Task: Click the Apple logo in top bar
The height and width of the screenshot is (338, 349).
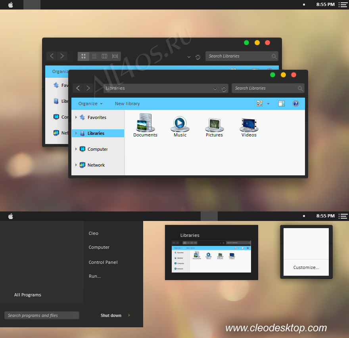Action: (x=10, y=5)
